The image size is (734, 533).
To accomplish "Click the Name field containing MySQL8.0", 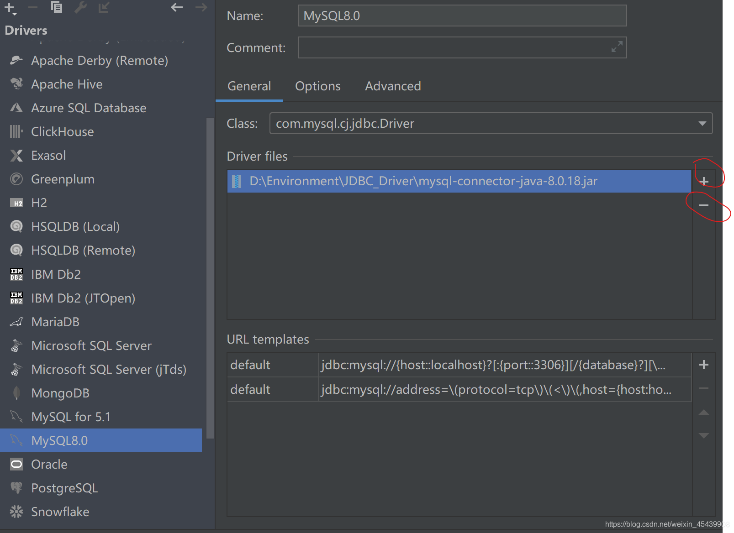I will coord(462,16).
